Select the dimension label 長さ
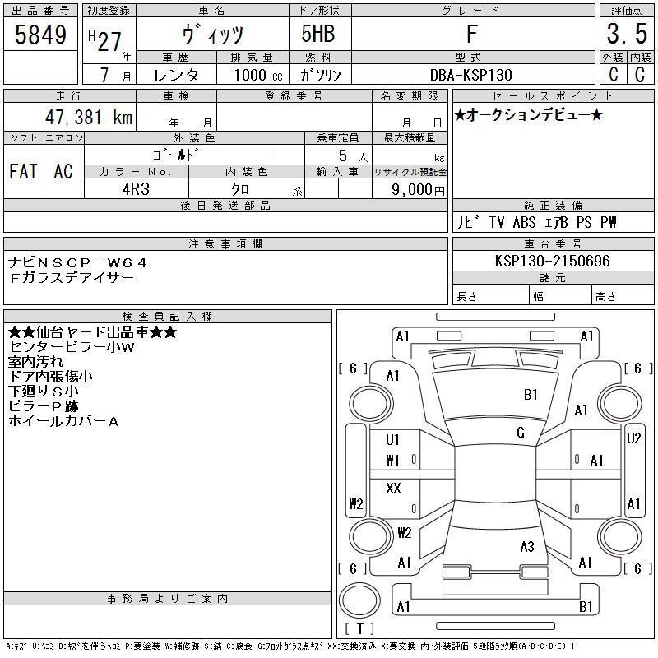 pos(467,297)
